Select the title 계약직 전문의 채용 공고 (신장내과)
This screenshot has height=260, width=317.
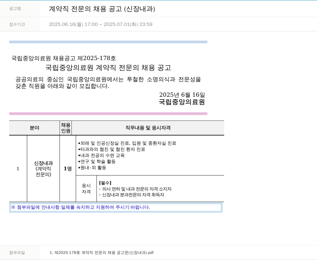[102, 9]
